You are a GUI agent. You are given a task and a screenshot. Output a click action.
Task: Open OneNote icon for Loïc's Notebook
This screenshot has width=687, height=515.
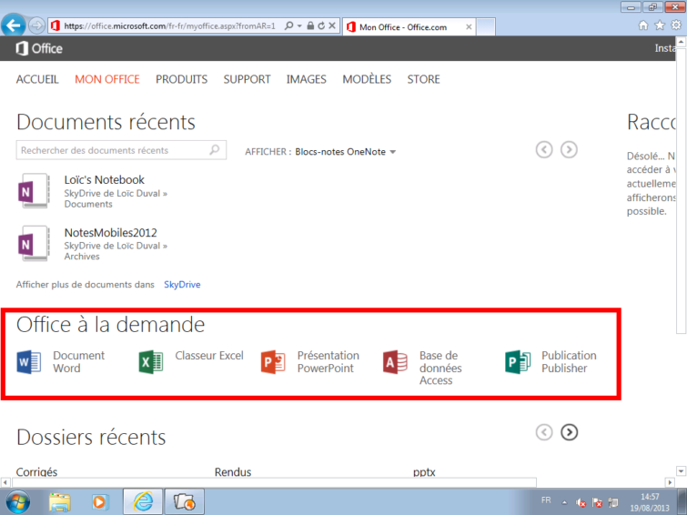point(34,191)
